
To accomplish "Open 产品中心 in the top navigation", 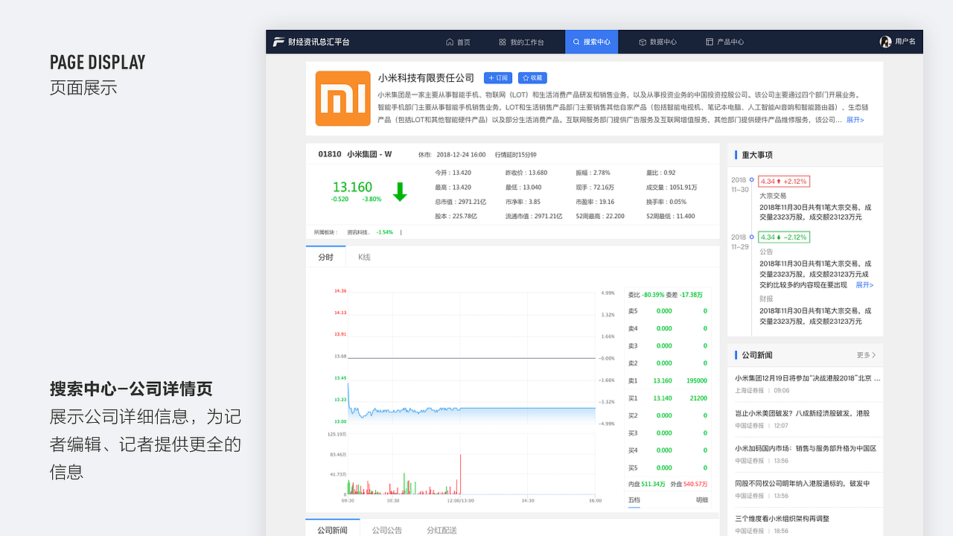I will 724,42.
